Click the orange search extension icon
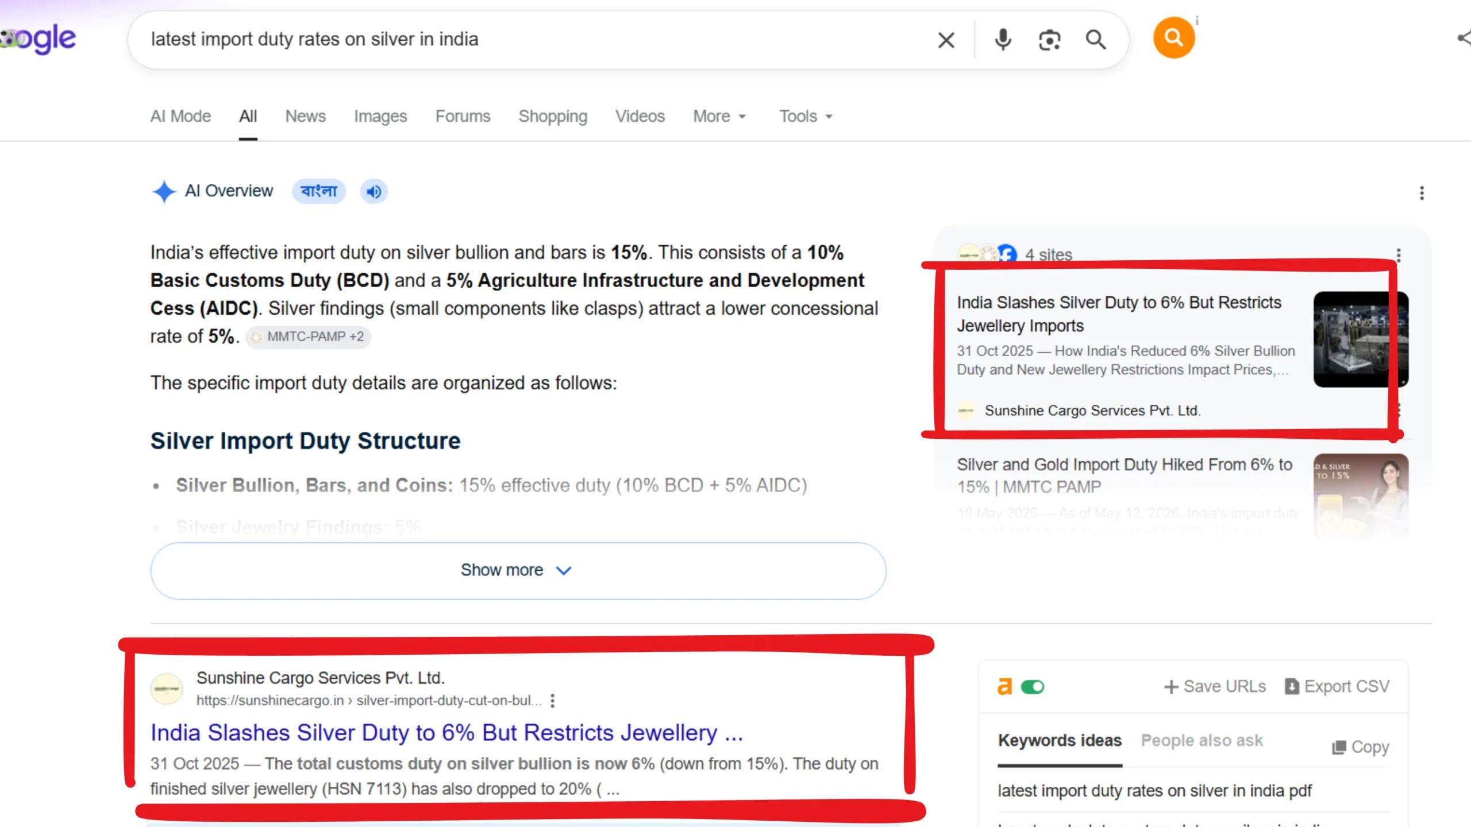Viewport: 1471px width, 827px height. tap(1173, 38)
